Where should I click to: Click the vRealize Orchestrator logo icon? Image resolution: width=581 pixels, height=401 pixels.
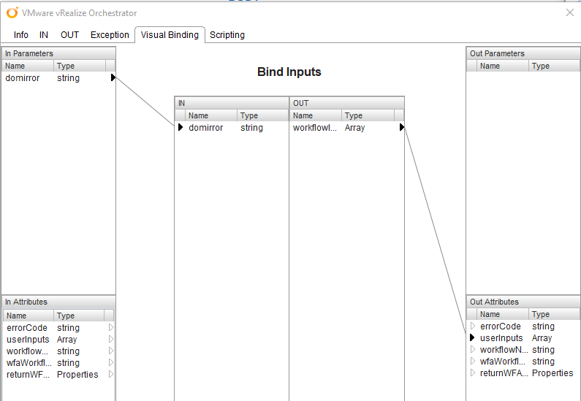coord(12,13)
